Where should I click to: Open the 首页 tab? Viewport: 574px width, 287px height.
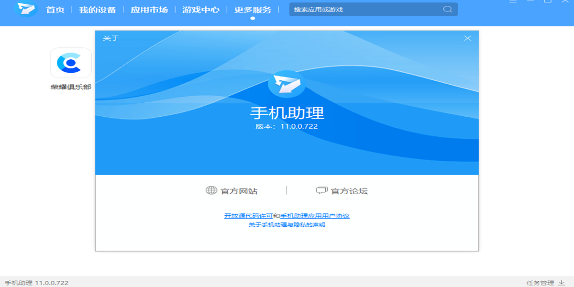55,10
